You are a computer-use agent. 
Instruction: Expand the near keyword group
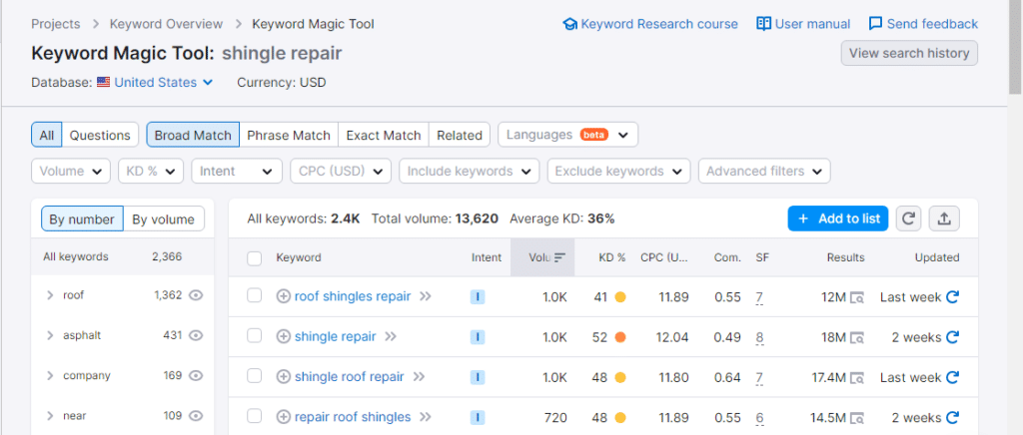(x=50, y=416)
